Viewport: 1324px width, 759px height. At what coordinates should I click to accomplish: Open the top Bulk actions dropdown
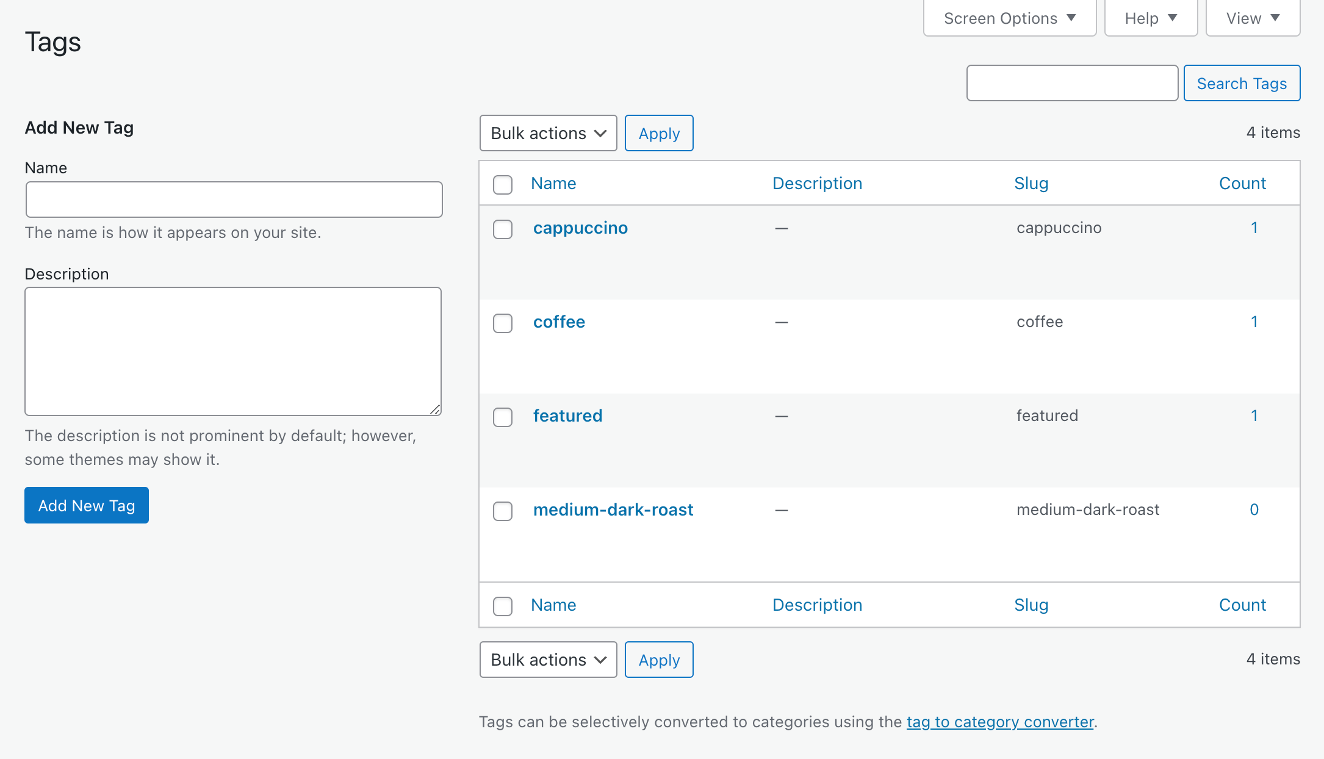pyautogui.click(x=548, y=133)
